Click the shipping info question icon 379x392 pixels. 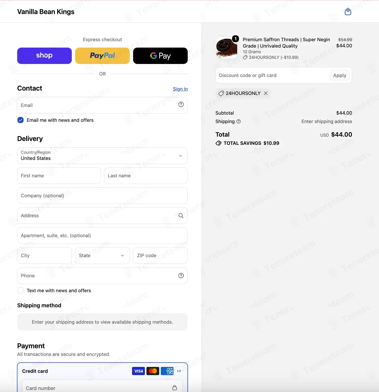(x=238, y=122)
